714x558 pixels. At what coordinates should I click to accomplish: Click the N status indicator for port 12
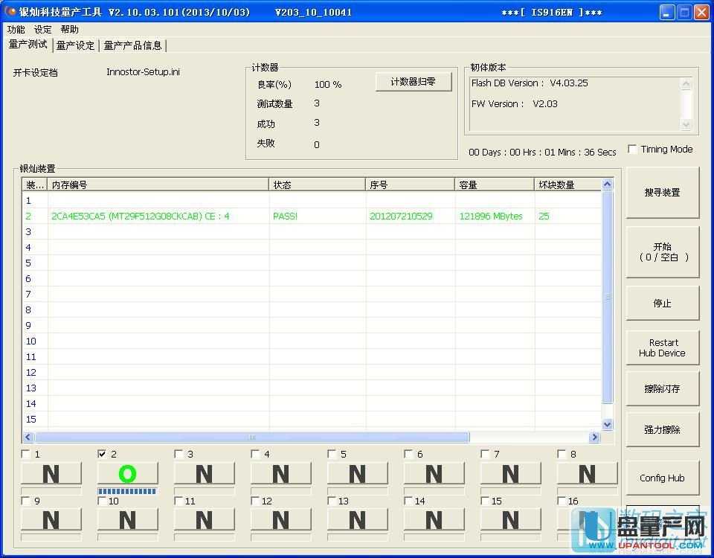coord(280,520)
